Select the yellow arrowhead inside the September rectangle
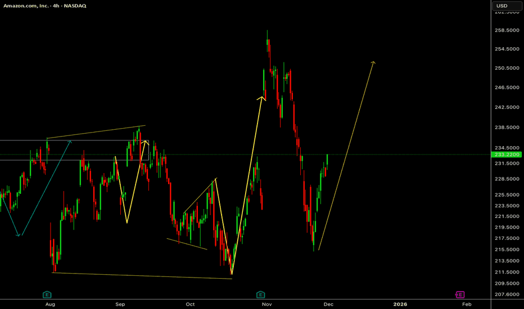Image resolution: width=524 pixels, height=309 pixels. (145, 142)
